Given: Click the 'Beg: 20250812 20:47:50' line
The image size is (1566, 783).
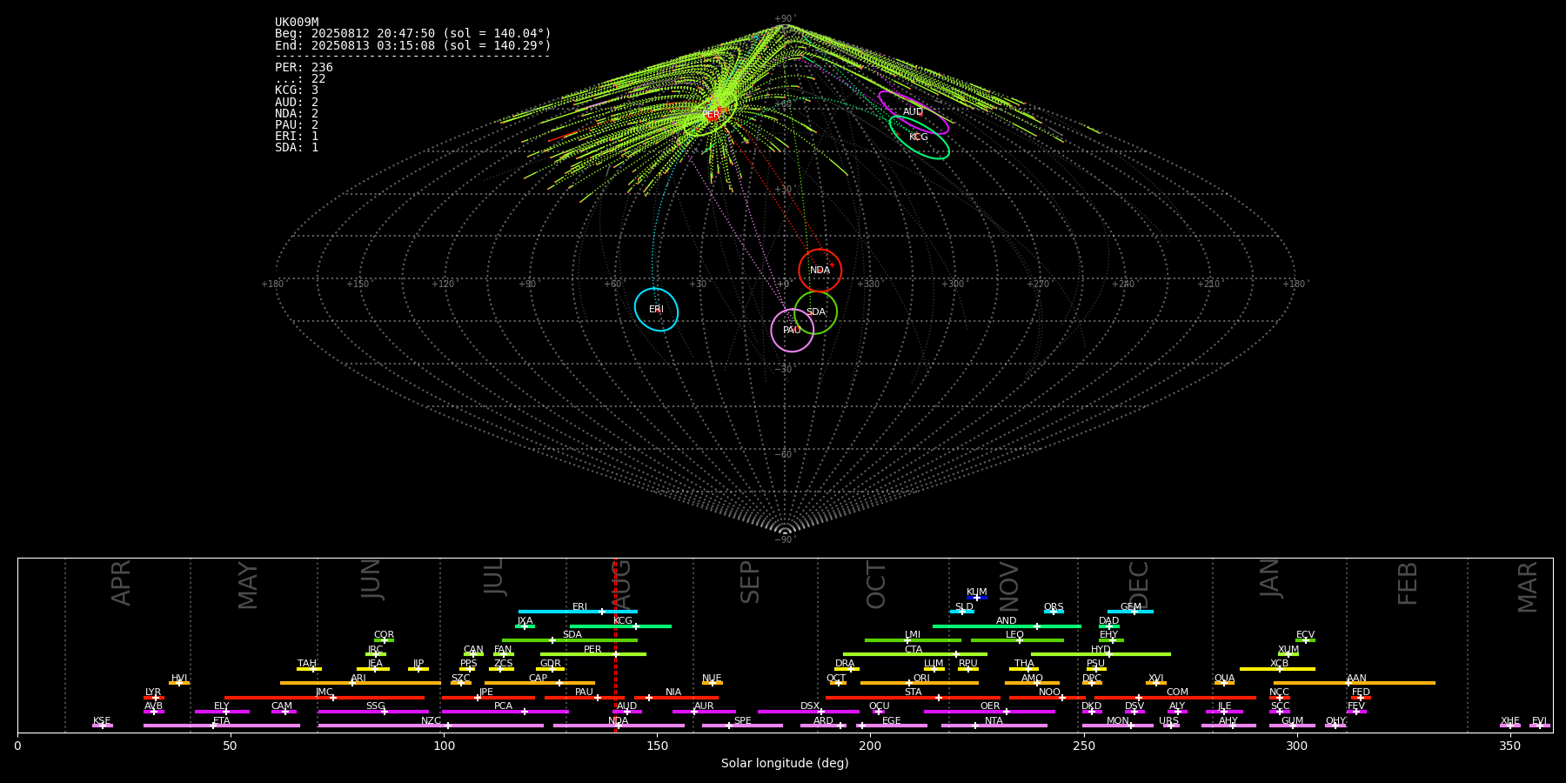Looking at the screenshot, I should 413,34.
